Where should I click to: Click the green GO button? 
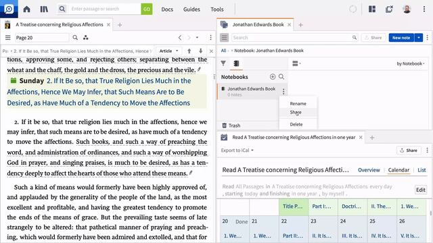[147, 9]
